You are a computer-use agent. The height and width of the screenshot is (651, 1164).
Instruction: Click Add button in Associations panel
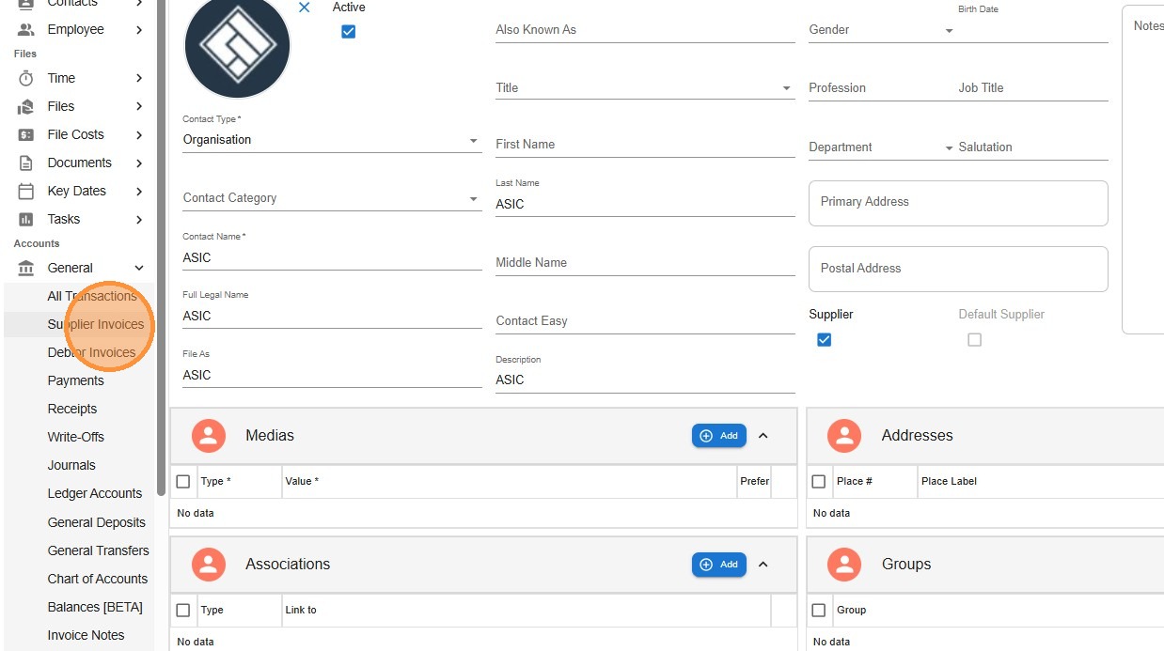719,565
